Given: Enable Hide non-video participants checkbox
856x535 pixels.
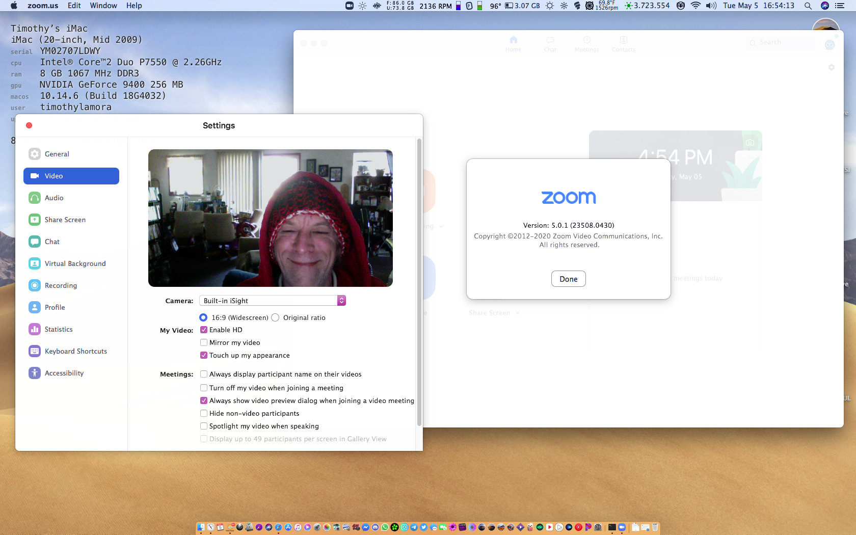Looking at the screenshot, I should tap(204, 413).
